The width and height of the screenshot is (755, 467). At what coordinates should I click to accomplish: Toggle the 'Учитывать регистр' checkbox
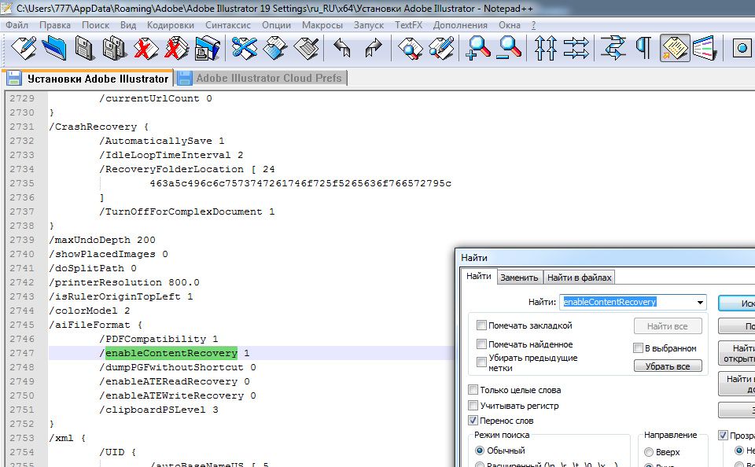[x=473, y=405]
